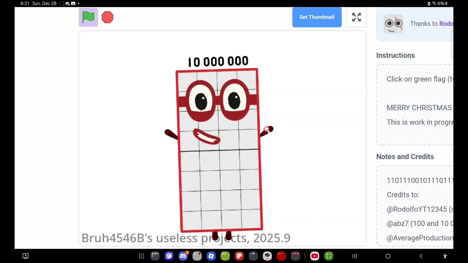Click the Instructions heading
This screenshot has height=263, width=468.
point(396,56)
